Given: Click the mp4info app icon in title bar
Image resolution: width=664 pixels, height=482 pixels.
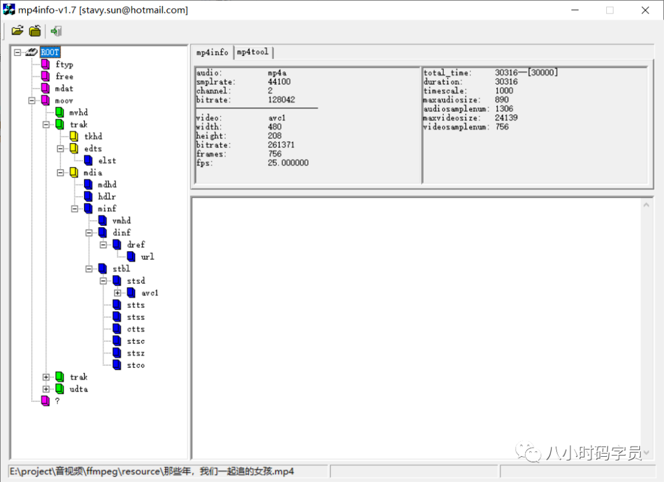Looking at the screenshot, I should [x=9, y=9].
